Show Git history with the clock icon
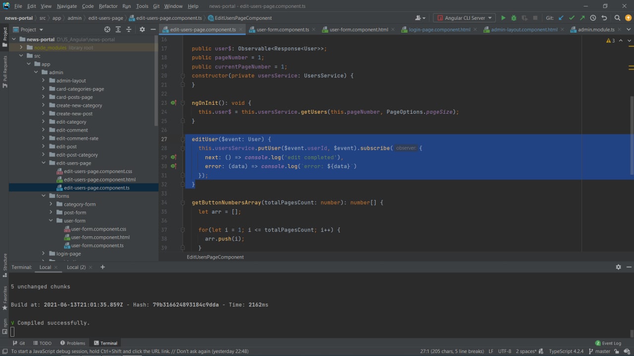Screen dimensions: 634x356 coord(593,18)
